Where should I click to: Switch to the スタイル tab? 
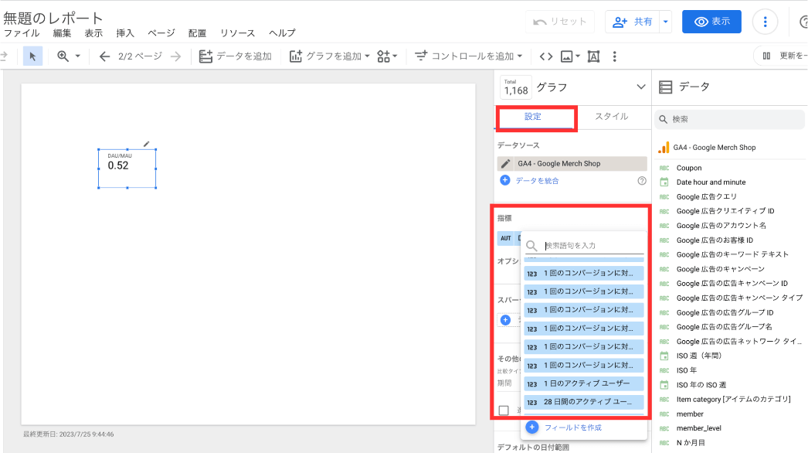612,117
